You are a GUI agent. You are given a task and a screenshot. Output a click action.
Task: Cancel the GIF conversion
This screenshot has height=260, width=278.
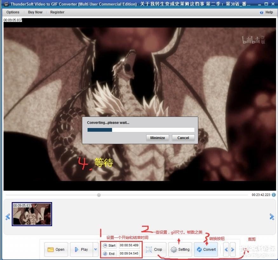coord(183,138)
